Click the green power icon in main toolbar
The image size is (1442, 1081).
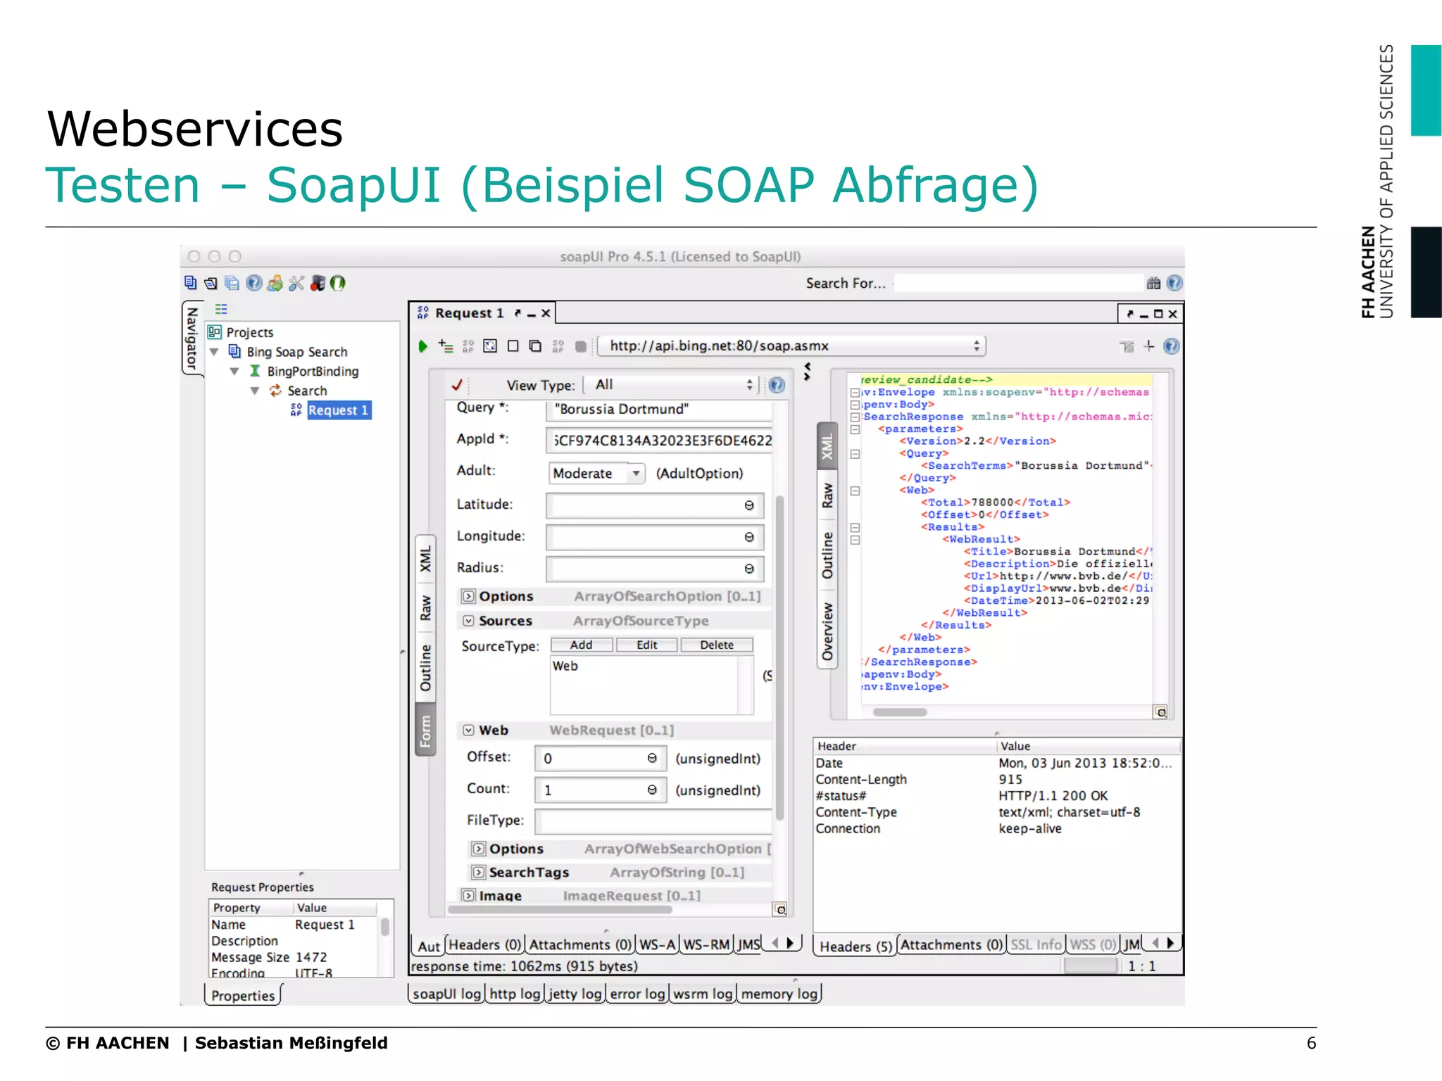coord(338,283)
